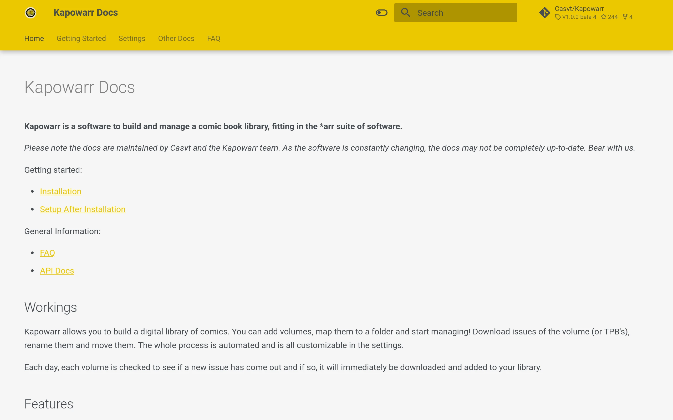Click the FAQ link under General Information
Image resolution: width=673 pixels, height=420 pixels.
tap(48, 253)
